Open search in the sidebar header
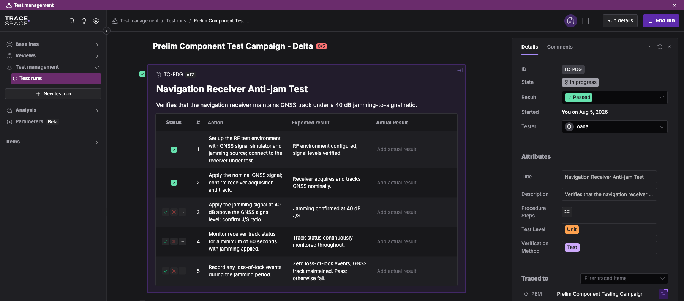The image size is (684, 301). click(72, 21)
